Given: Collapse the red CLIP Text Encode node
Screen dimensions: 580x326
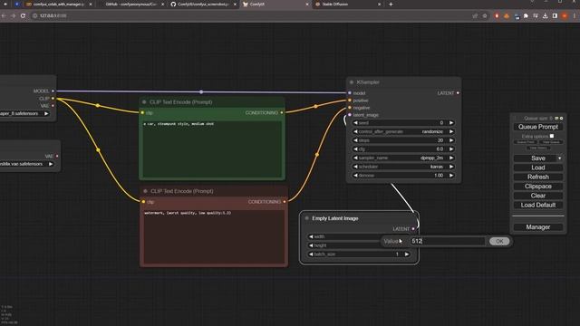Looking at the screenshot, I should tap(145, 191).
